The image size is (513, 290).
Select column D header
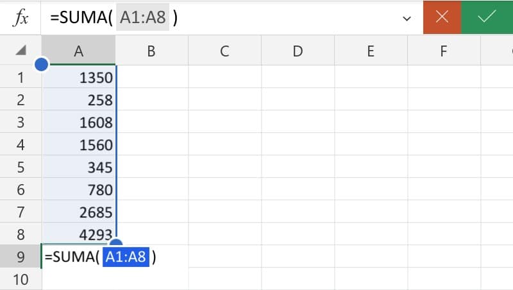coord(298,51)
